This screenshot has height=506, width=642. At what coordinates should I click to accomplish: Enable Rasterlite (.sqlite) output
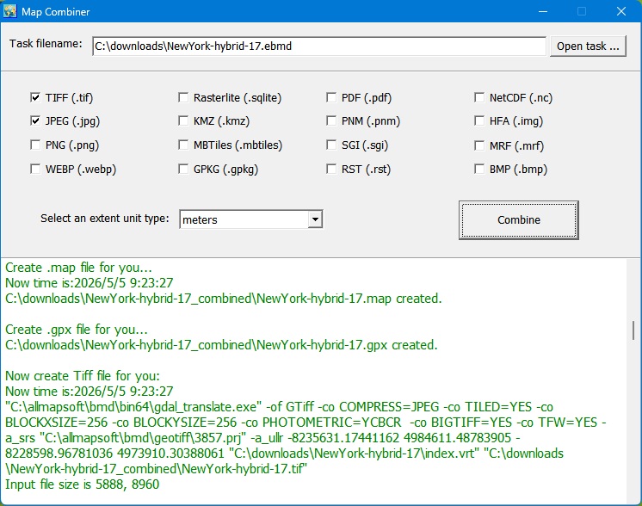pyautogui.click(x=183, y=97)
